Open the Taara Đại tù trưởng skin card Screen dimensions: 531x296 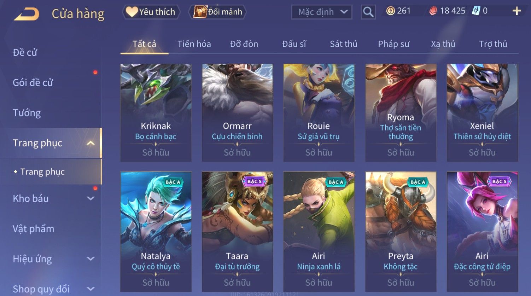click(x=237, y=232)
